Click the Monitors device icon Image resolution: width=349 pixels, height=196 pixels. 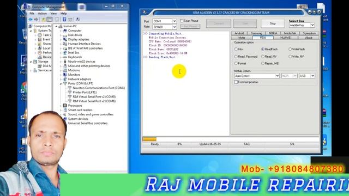(x=65, y=75)
